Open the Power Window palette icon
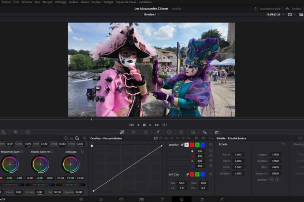 [169, 132]
